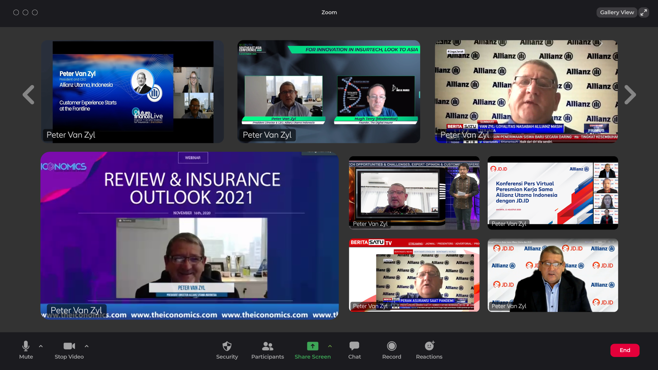658x370 pixels.
Task: Select the Insurtech Look to Asia tile
Action: [329, 91]
